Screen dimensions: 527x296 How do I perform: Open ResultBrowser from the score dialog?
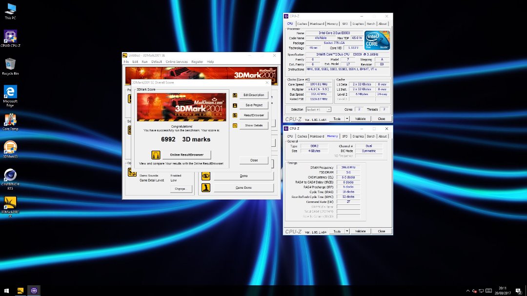254,115
